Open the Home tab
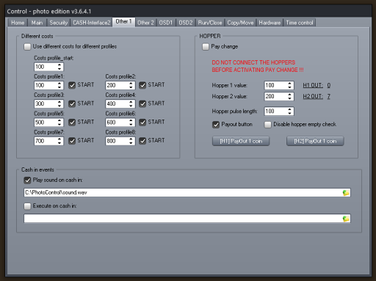This screenshot has width=376, height=281. point(18,23)
